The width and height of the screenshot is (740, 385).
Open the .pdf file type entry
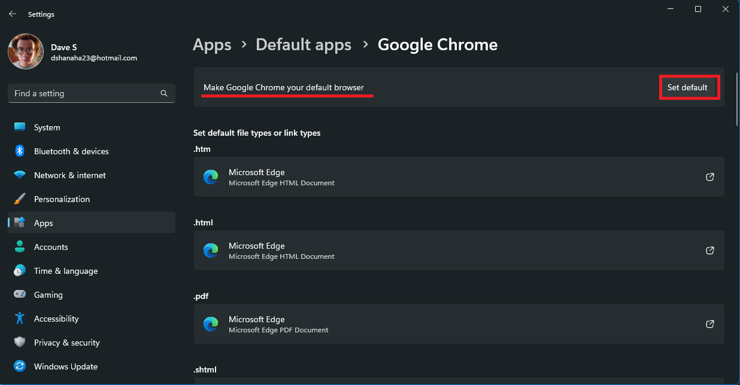click(x=459, y=323)
